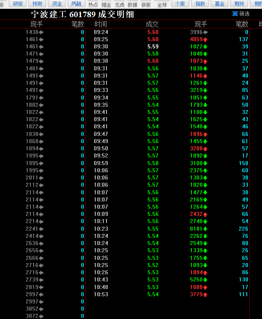Click the left-side 现手 column header
Viewport: 262px width, 319px height.
point(37,24)
